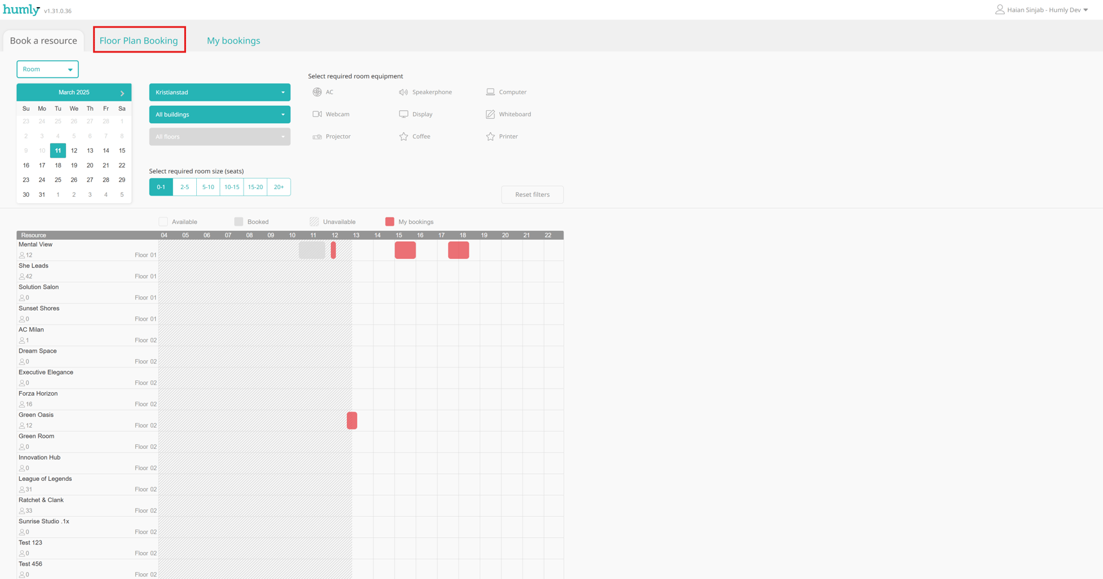Click the Reset filters button

[x=532, y=195]
